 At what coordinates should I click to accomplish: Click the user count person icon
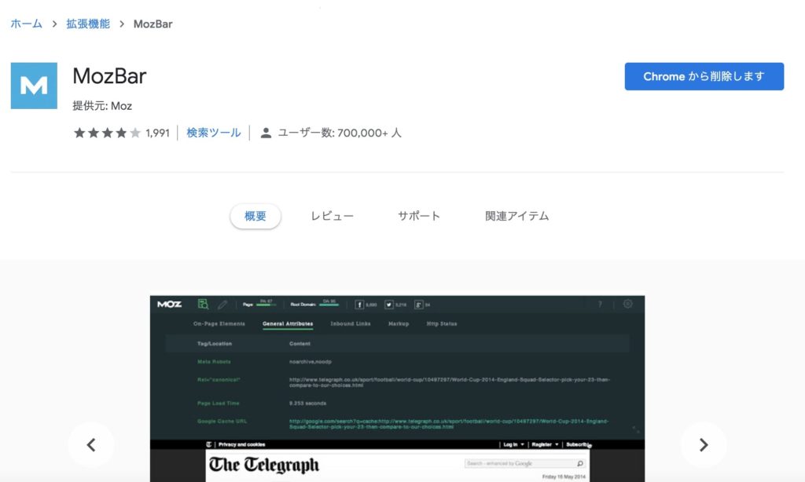(266, 133)
